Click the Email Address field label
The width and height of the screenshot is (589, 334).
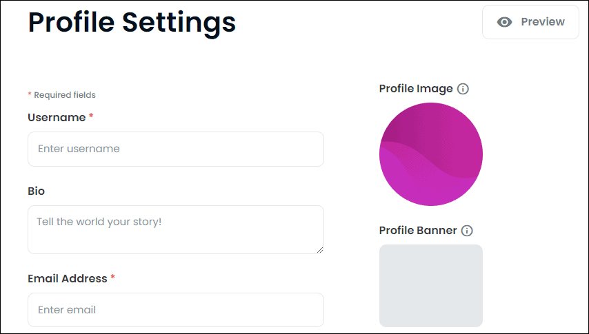tap(68, 279)
